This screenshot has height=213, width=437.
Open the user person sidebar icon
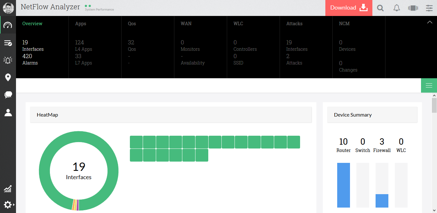(x=8, y=112)
